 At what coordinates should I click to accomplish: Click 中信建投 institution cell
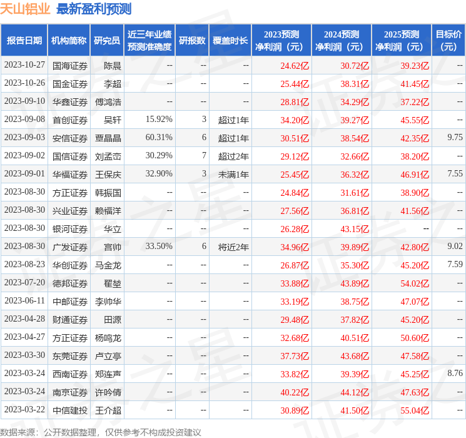click(x=70, y=410)
